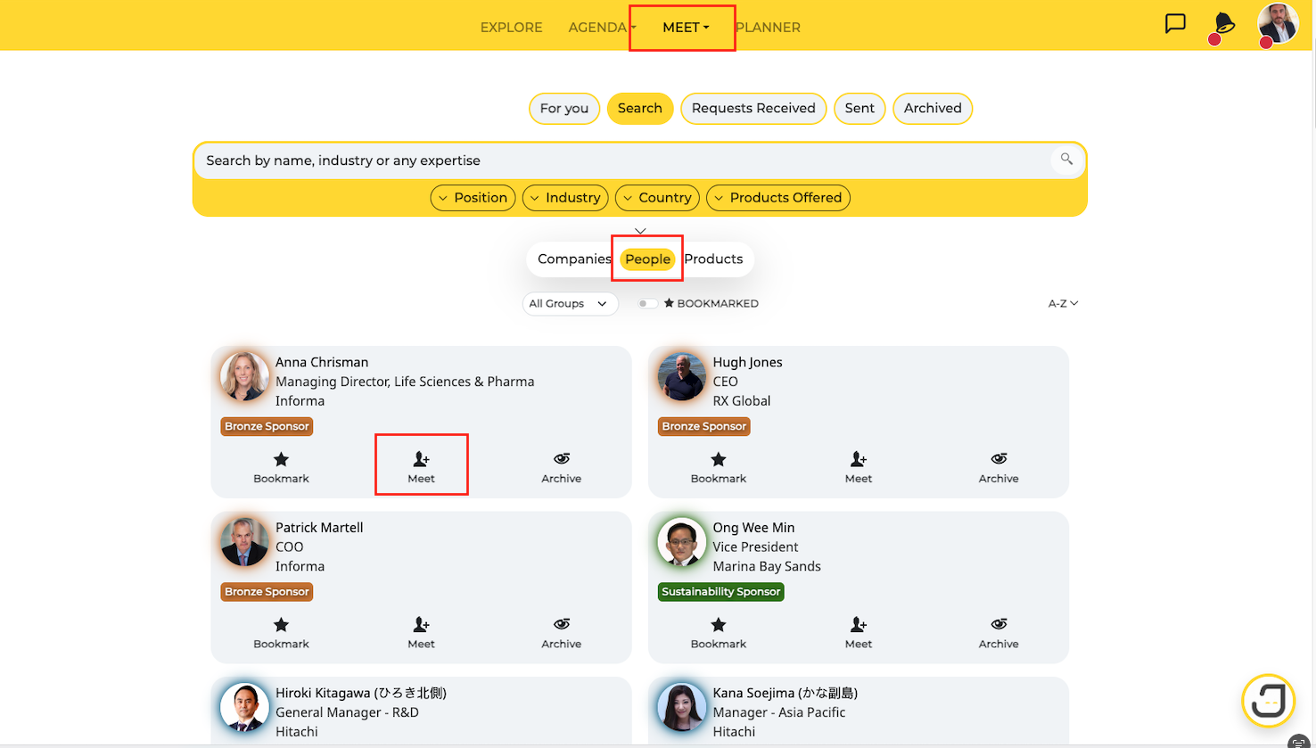Open Anna Chrisman's profile name
Viewport: 1316px width, 748px height.
tap(322, 362)
